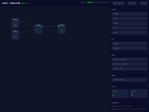Open the Inspector panel
The width and height of the screenshot is (149, 112).
click(119, 3)
